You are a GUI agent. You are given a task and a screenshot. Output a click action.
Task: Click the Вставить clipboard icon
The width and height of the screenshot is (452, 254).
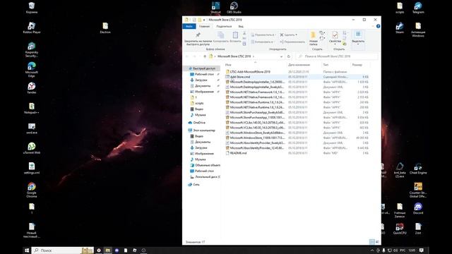[235, 35]
